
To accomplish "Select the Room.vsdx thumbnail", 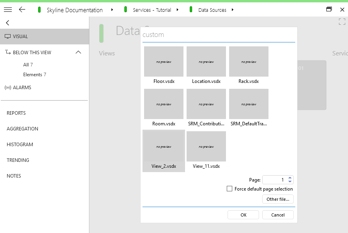I will [x=163, y=104].
